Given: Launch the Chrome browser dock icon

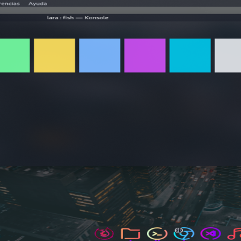Looking at the screenshot, I should click(184, 234).
